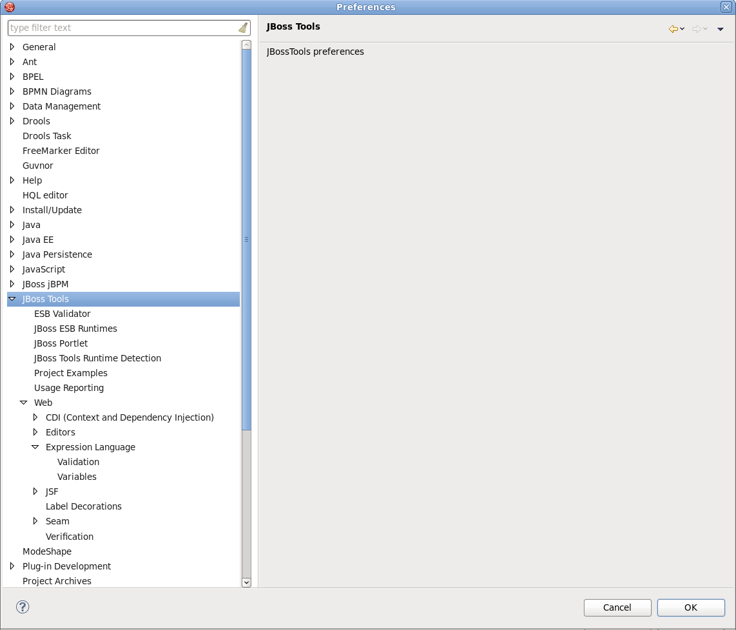Open the Usage Reporting page
Screen dimensions: 736x630
coord(69,388)
